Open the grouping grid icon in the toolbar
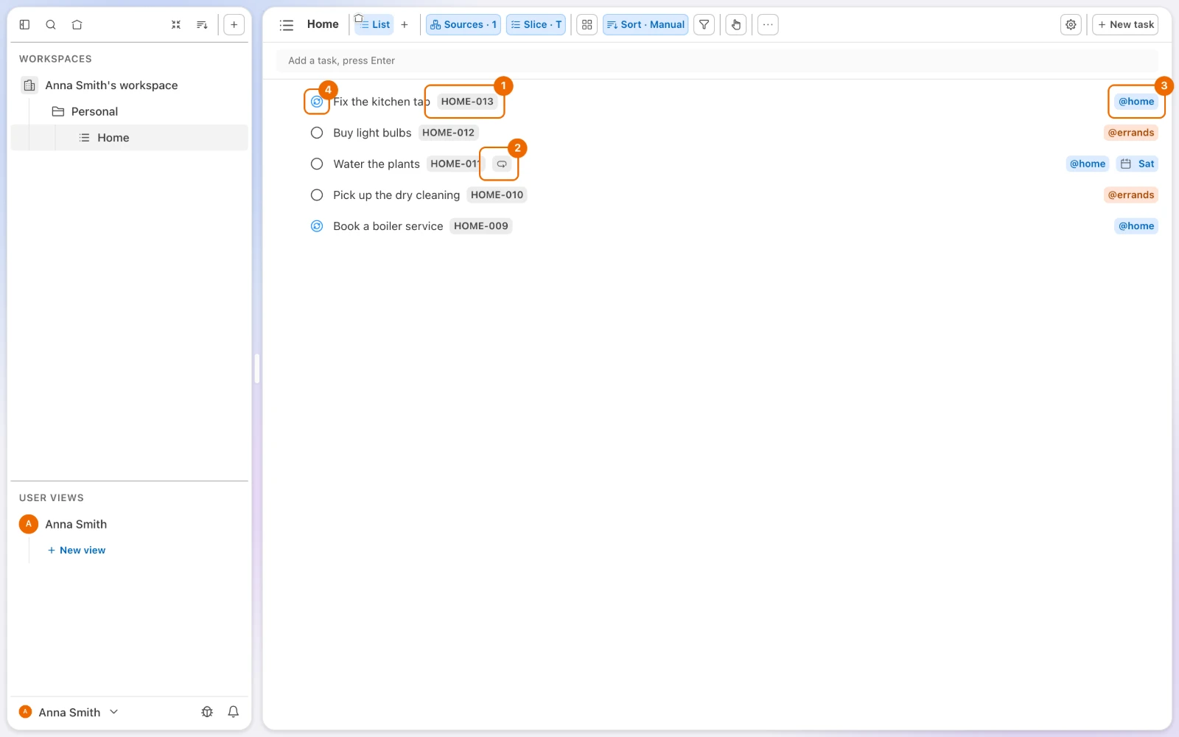This screenshot has height=737, width=1179. [587, 24]
